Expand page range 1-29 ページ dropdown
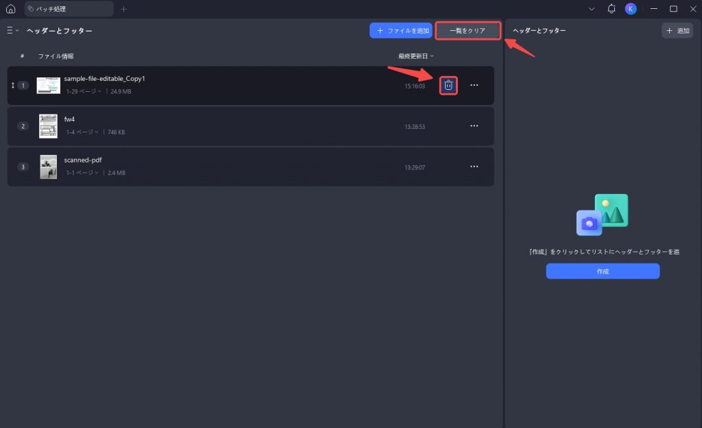702x428 pixels. [84, 91]
